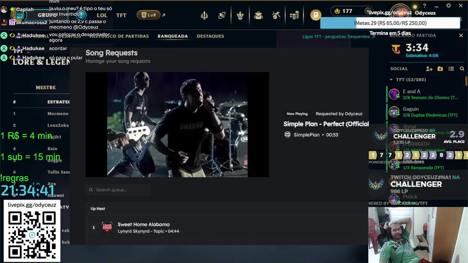Screen dimensions: 468x263
Task: Click Requested by Odyceuz text
Action: pyautogui.click(x=339, y=114)
